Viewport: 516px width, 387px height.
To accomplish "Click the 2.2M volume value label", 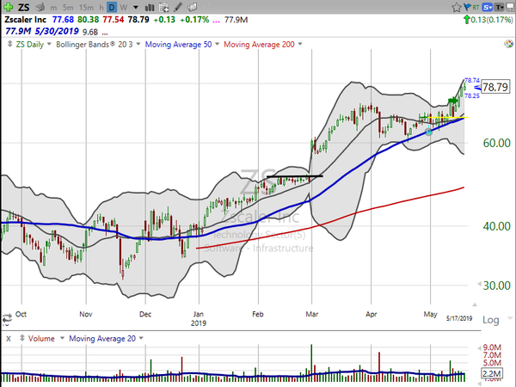I will [x=491, y=373].
